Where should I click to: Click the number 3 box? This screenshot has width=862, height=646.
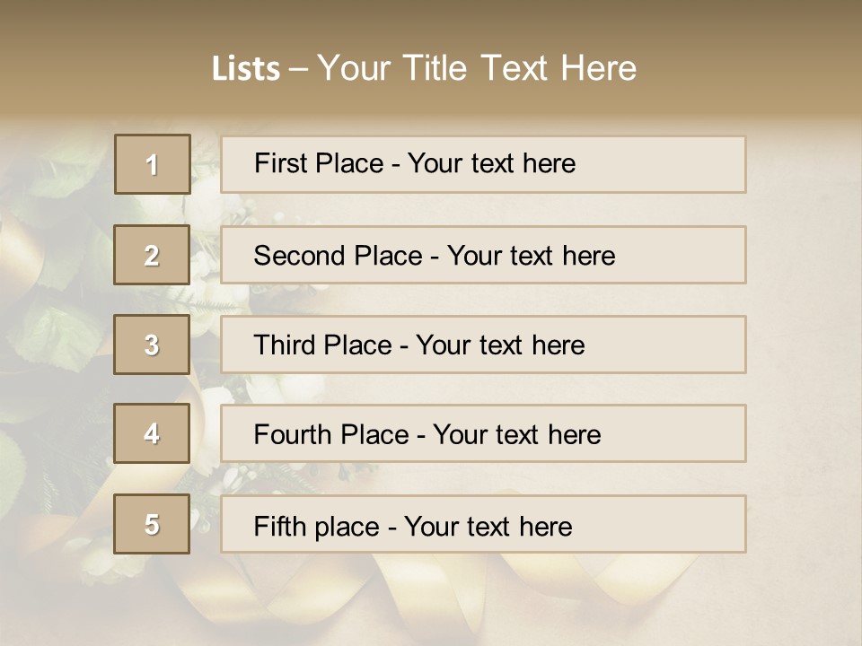152,345
